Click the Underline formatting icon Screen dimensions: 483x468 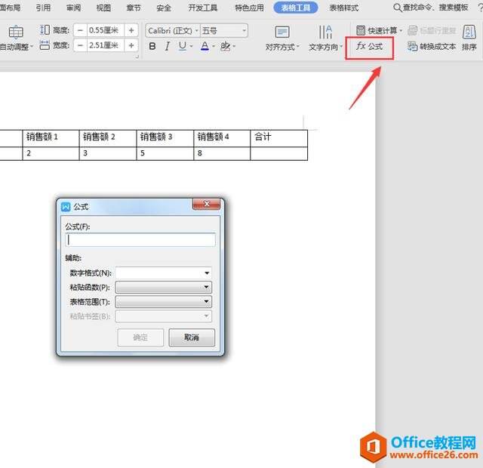[182, 47]
